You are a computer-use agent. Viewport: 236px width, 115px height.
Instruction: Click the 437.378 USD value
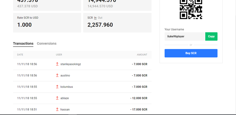(27, 6)
